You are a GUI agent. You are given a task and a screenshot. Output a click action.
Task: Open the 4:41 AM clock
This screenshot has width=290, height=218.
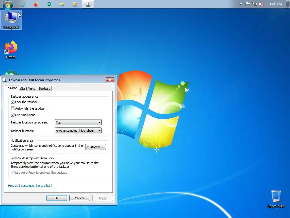[276, 4]
